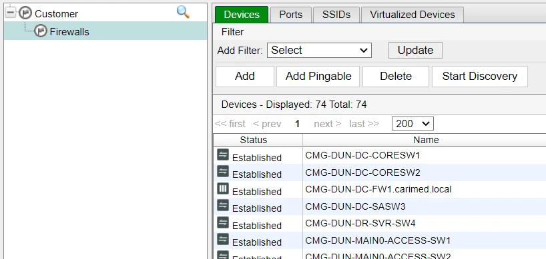
Task: Open the 200 page size dropdown
Action: [x=413, y=124]
